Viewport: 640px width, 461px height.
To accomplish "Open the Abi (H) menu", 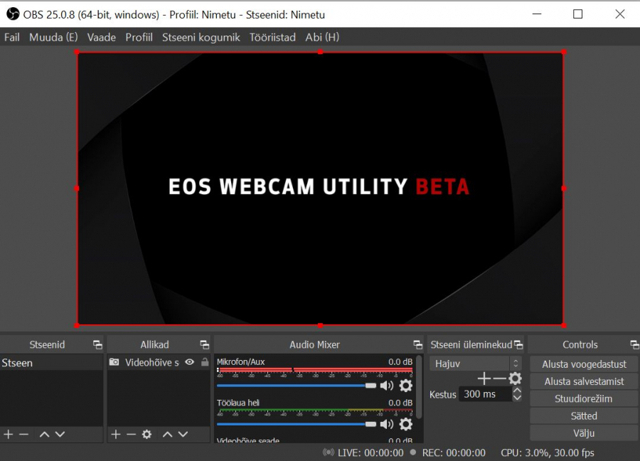I will (322, 37).
